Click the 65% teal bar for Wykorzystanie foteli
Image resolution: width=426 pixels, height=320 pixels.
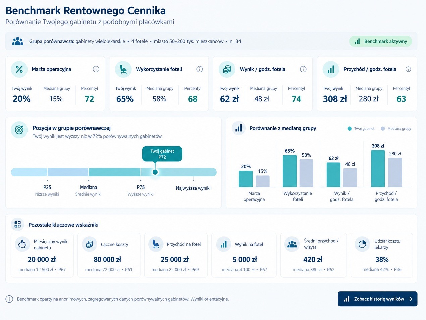(x=290, y=171)
